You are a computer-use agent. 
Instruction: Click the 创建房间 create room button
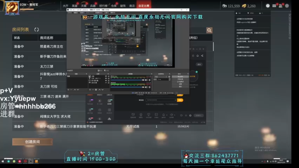click(32, 142)
